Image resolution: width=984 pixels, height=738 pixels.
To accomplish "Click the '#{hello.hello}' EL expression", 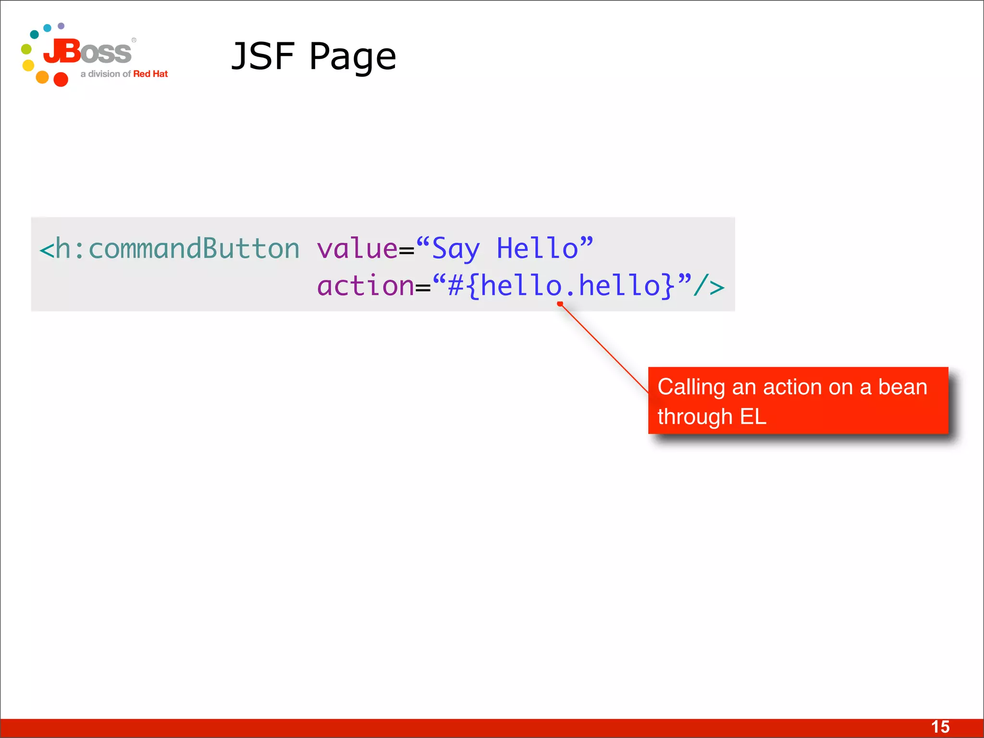I will pyautogui.click(x=561, y=286).
